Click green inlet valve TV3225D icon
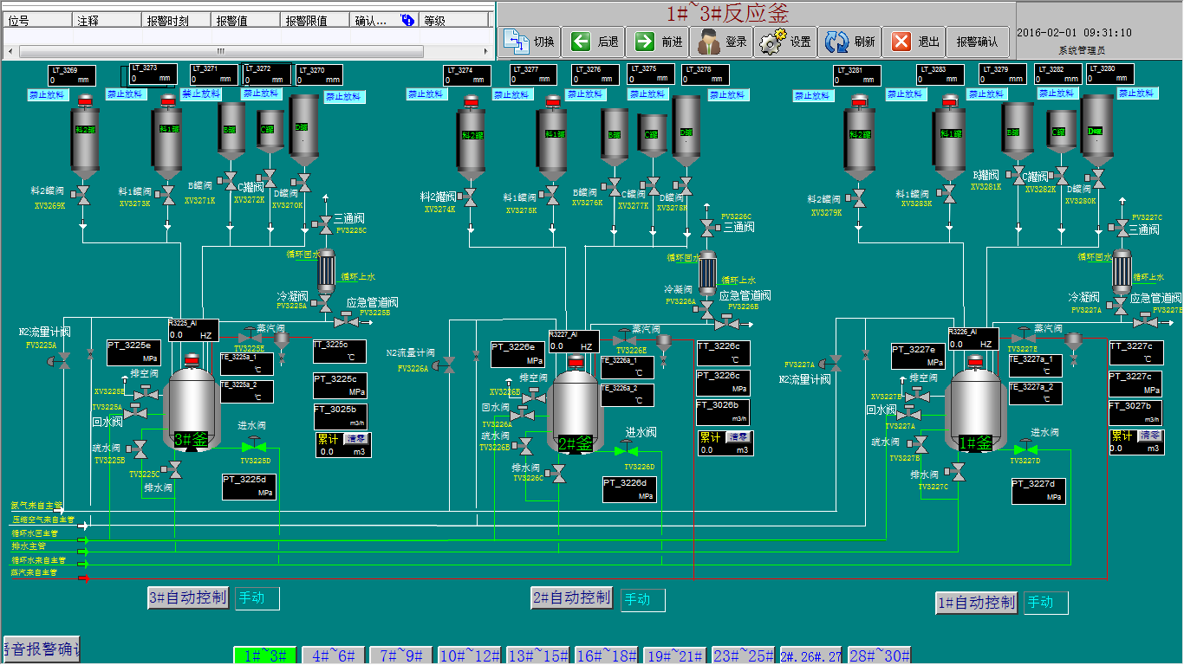 (255, 446)
